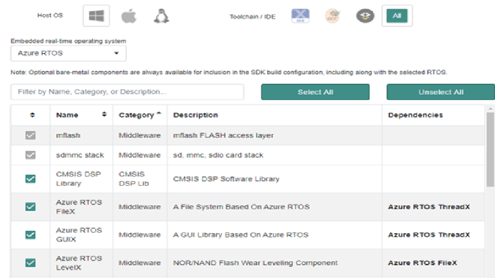The height and width of the screenshot is (278, 495).
Task: Choose the GCC toolchain icon
Action: [x=333, y=16]
